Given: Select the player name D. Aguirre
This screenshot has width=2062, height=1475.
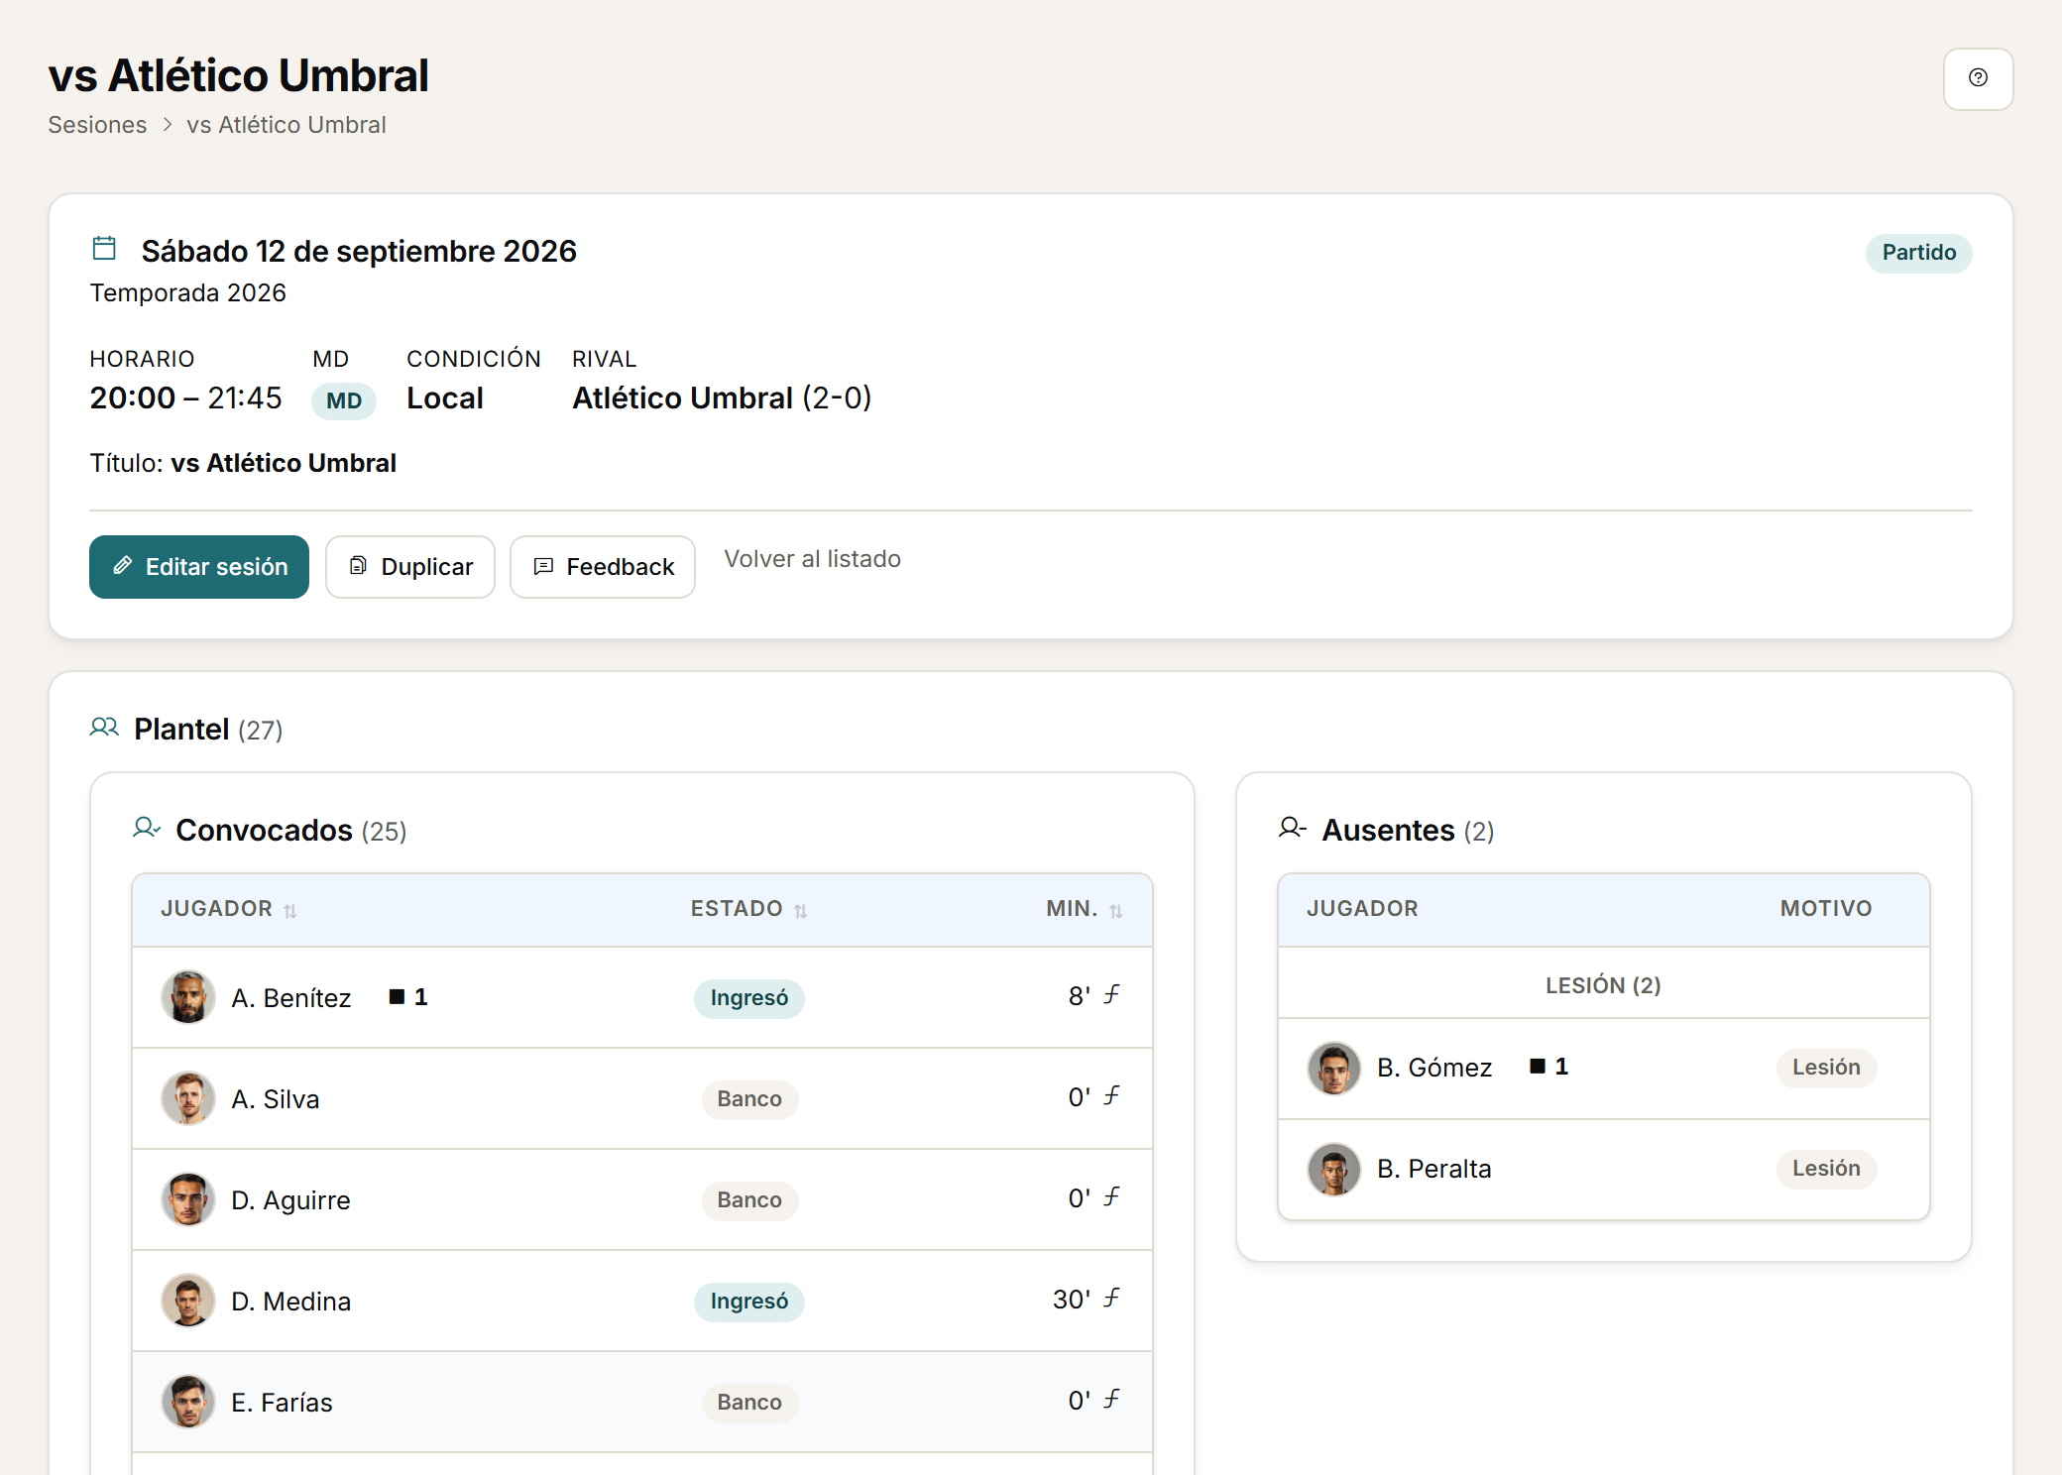Looking at the screenshot, I should click(291, 1200).
